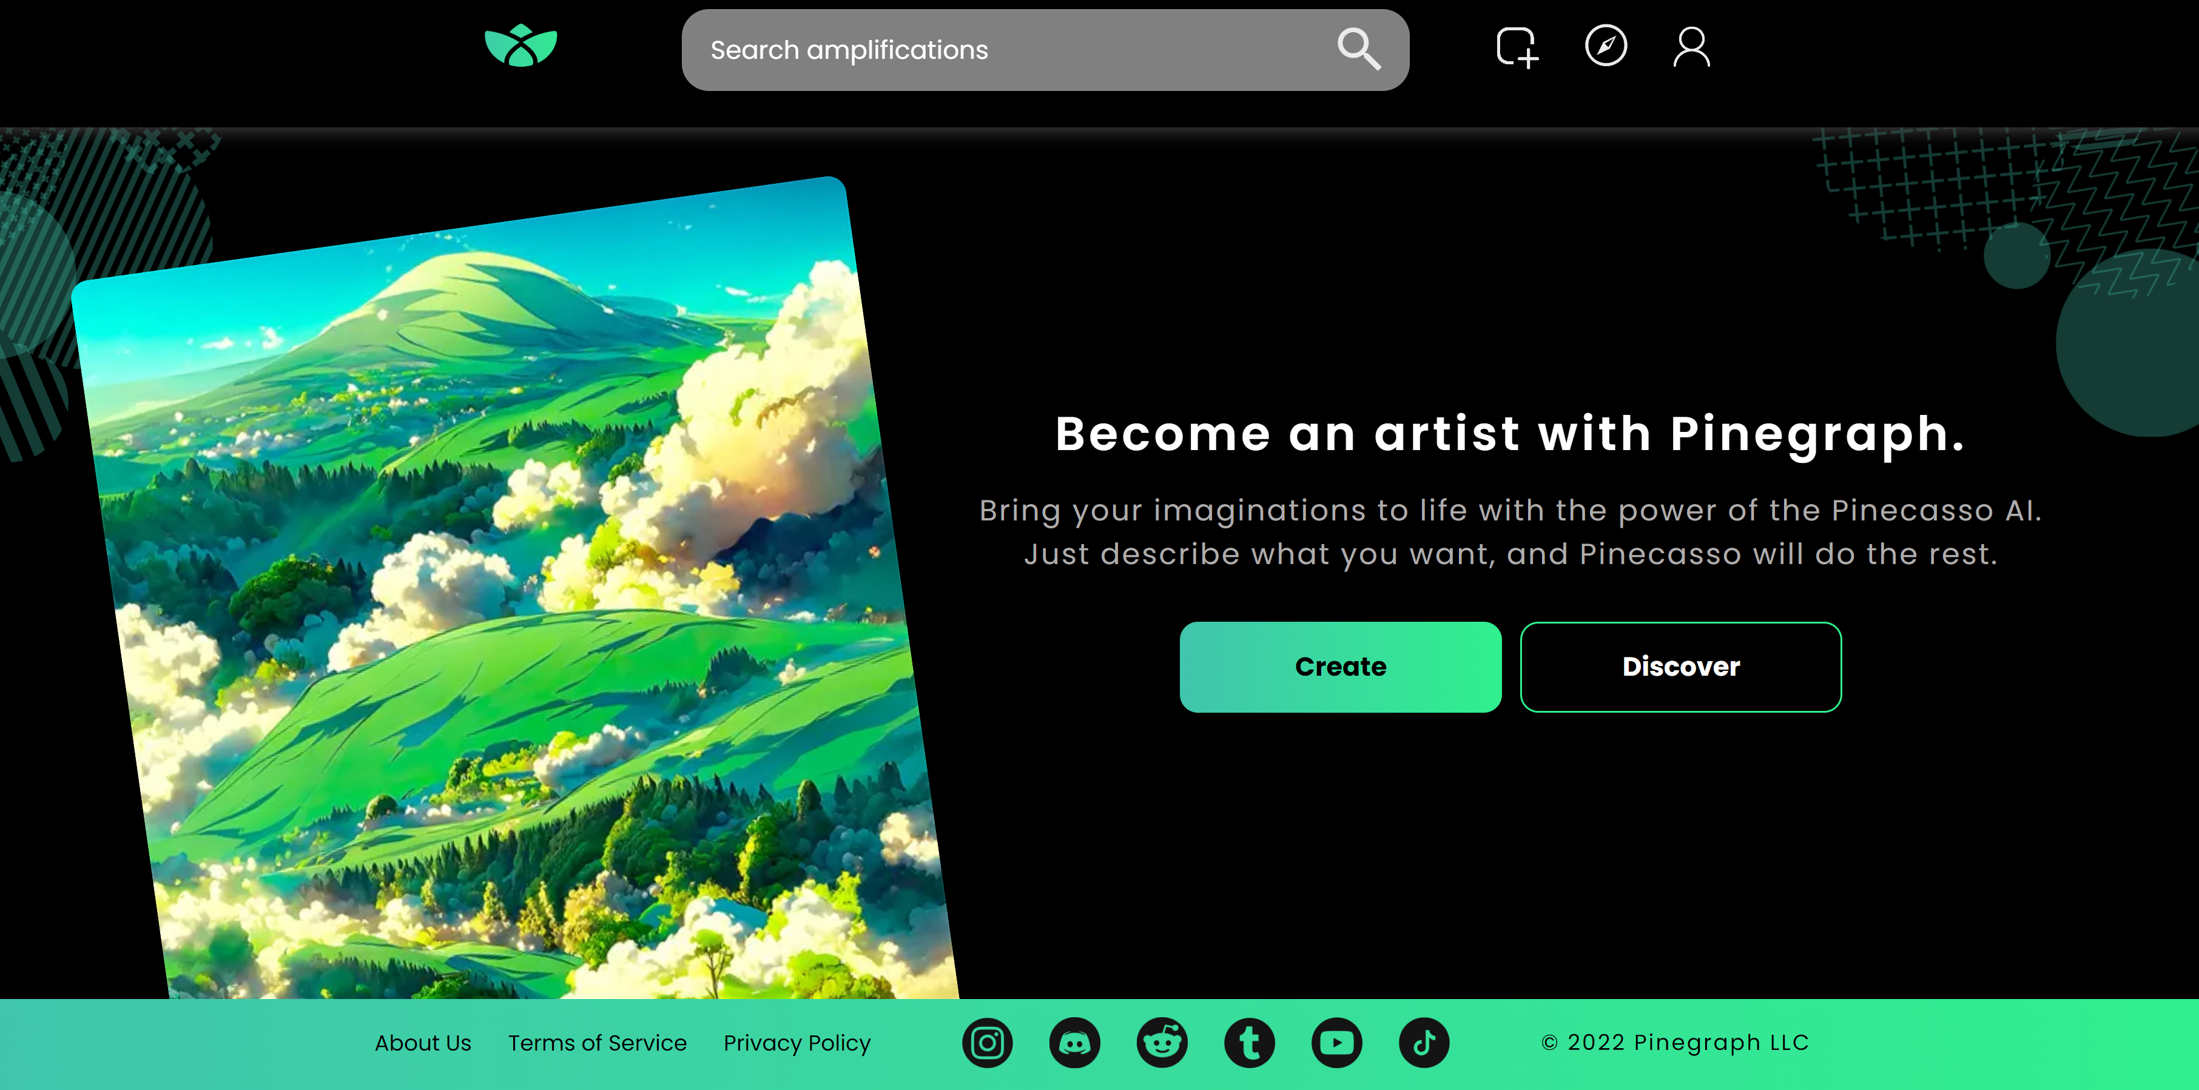Focus the Search amplifications field
This screenshot has width=2199, height=1090.
coord(1008,50)
